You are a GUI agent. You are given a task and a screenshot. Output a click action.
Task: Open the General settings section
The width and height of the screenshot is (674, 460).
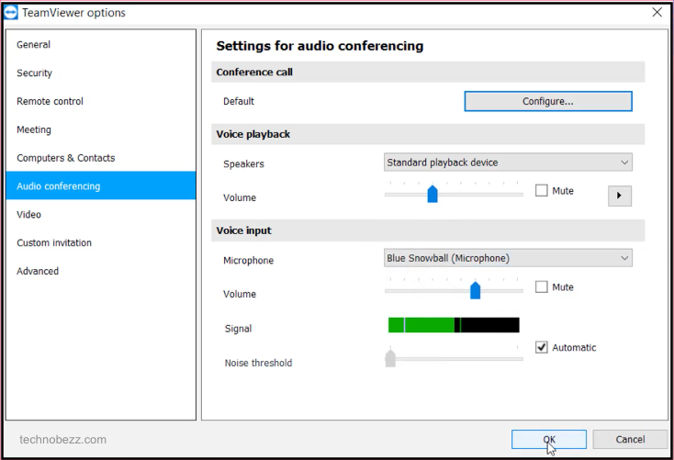[101, 45]
